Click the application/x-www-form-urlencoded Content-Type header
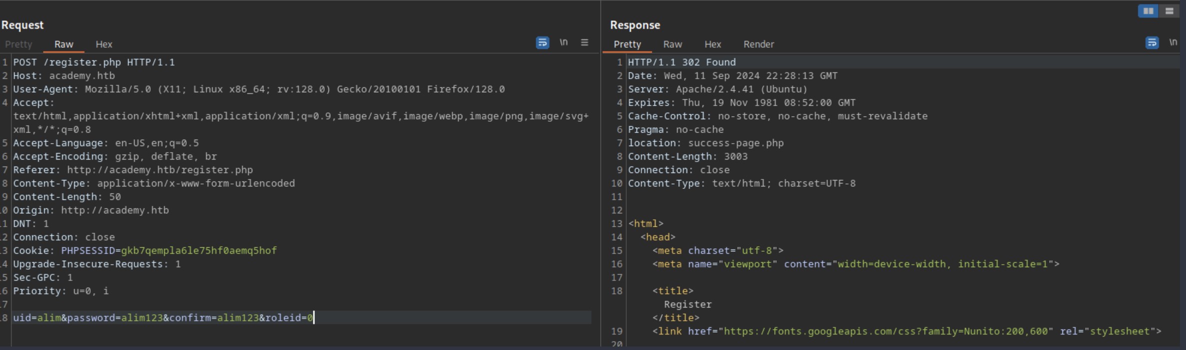The width and height of the screenshot is (1186, 350). [154, 183]
